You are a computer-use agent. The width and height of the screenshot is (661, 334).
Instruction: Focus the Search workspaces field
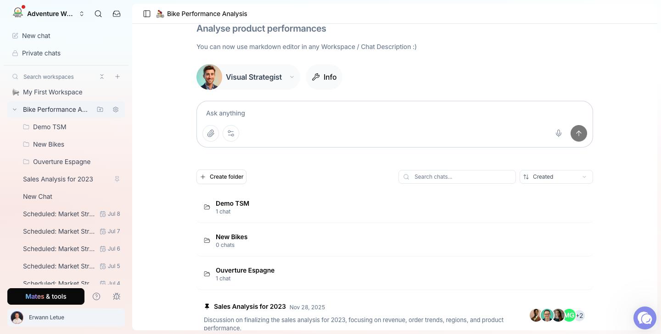(55, 77)
